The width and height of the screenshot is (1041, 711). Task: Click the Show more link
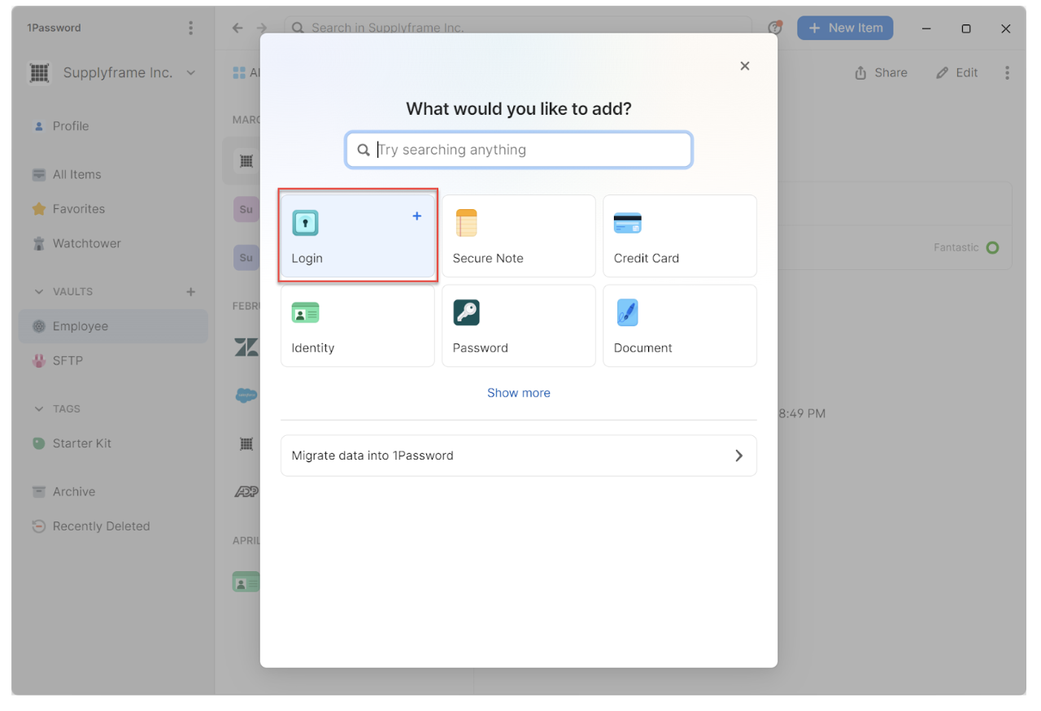518,393
